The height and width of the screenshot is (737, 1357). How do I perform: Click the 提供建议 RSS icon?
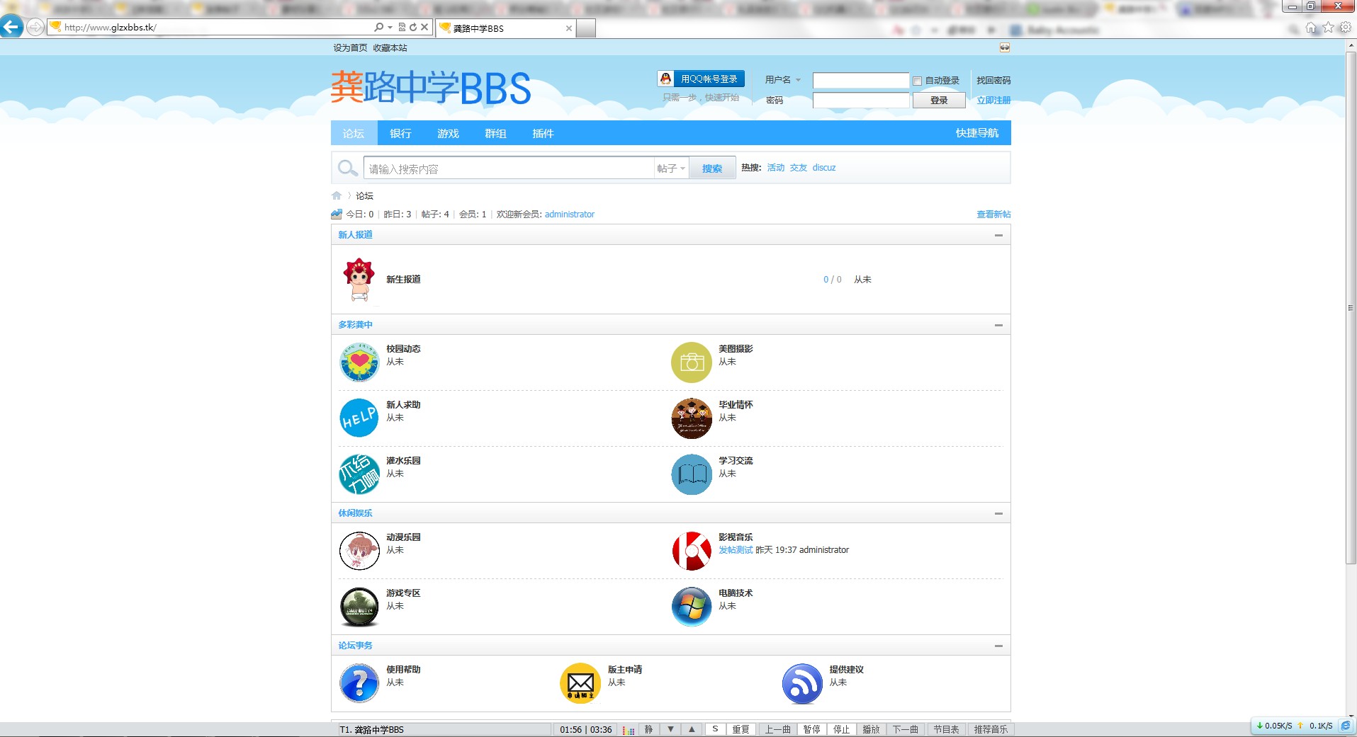pos(802,683)
